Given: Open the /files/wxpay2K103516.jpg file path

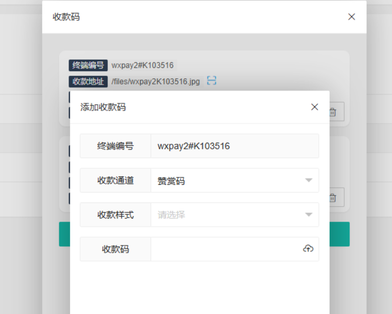Looking at the screenshot, I should 156,81.
